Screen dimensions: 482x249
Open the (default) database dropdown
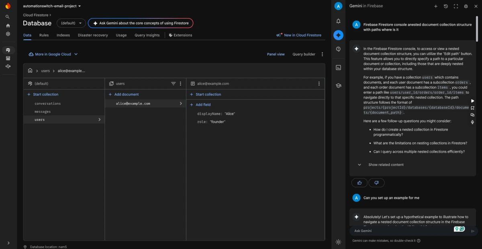(x=71, y=23)
